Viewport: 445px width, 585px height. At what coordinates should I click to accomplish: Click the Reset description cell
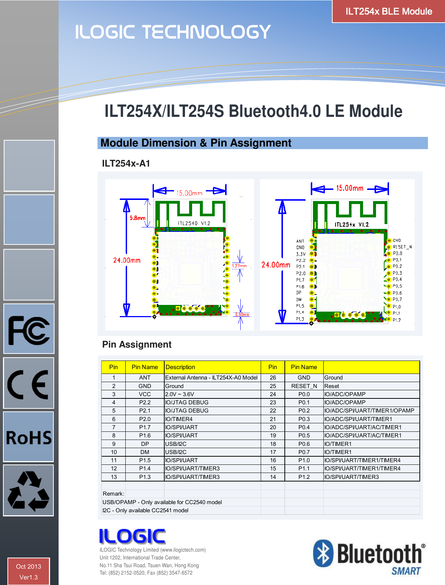tap(372, 386)
